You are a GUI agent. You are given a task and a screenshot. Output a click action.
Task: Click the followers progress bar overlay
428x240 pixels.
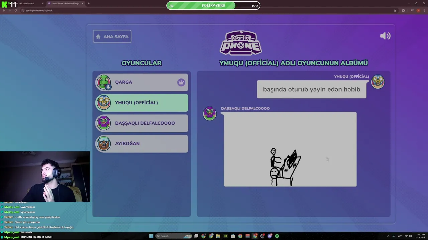click(x=213, y=5)
